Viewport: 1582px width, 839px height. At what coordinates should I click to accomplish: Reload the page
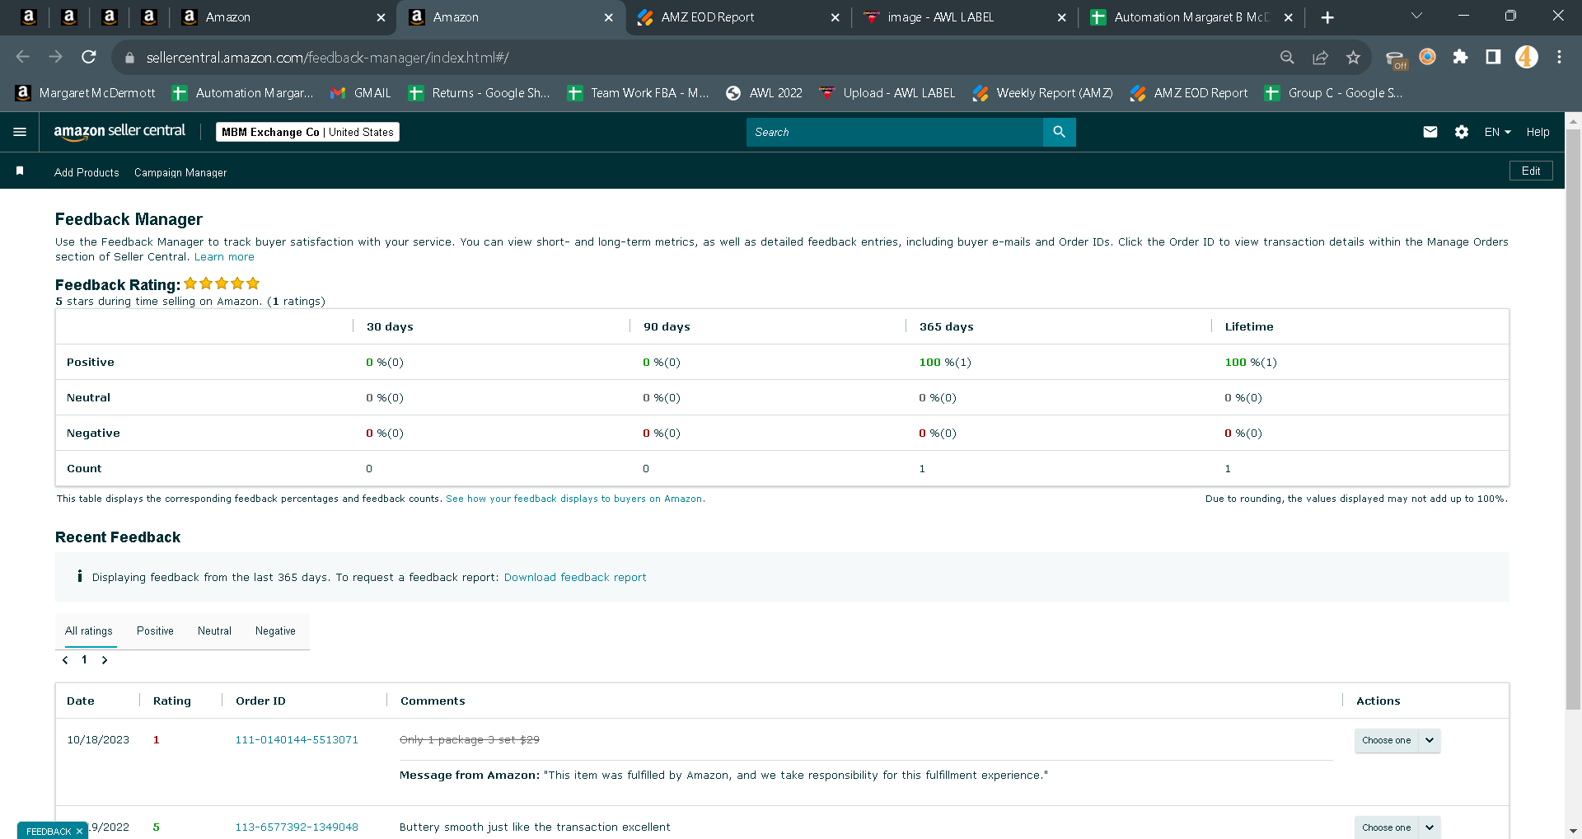(89, 57)
